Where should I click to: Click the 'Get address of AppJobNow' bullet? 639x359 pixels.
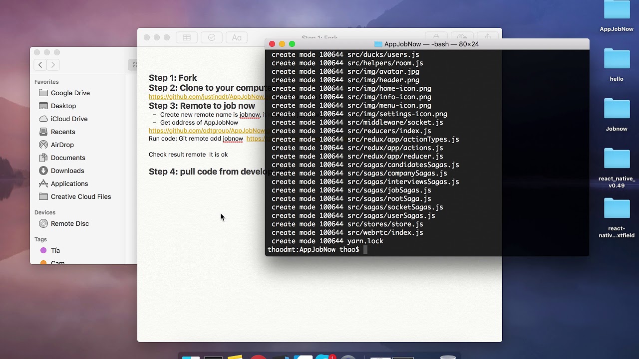point(199,123)
